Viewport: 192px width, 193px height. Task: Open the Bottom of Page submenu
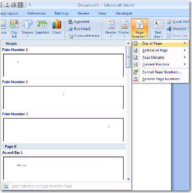160,51
